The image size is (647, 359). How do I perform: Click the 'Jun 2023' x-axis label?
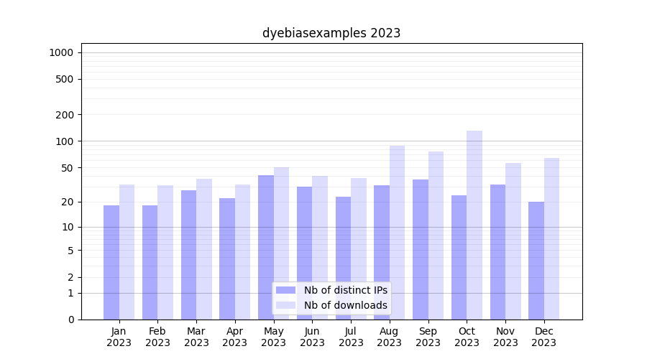312,337
